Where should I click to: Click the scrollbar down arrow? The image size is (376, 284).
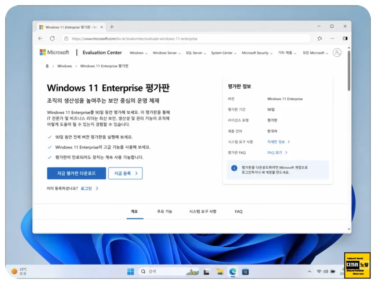349,229
